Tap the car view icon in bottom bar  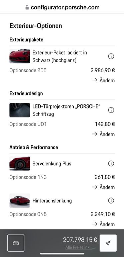pos(16,243)
